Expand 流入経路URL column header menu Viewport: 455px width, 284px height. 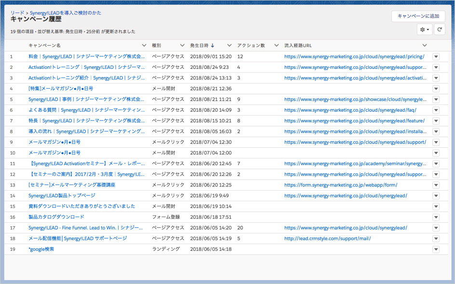[425, 46]
